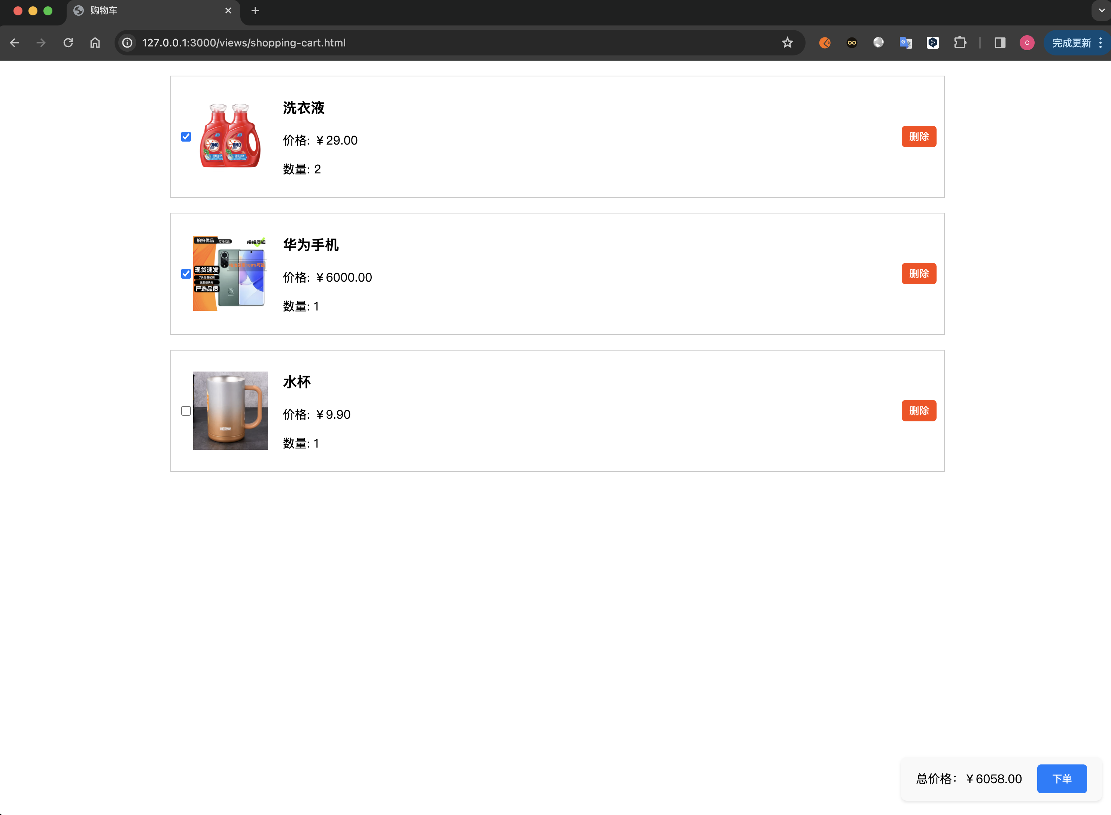The height and width of the screenshot is (815, 1111).
Task: Click the browser back arrow
Action: click(x=14, y=43)
